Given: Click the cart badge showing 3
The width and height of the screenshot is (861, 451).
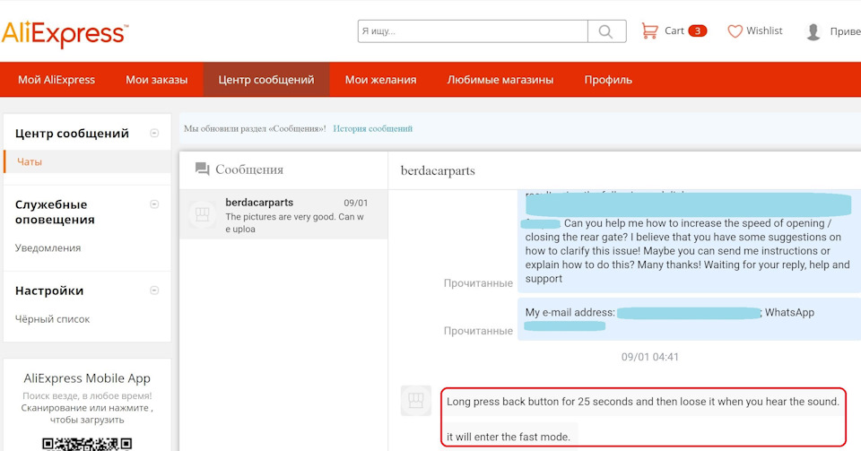Looking at the screenshot, I should pos(698,30).
